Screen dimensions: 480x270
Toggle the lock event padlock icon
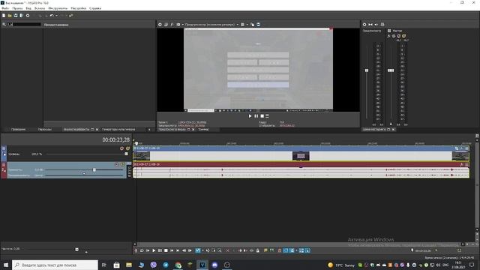[x=258, y=250]
